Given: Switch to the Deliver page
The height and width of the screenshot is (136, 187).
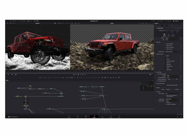Looking at the screenshot, I should point(119,117).
